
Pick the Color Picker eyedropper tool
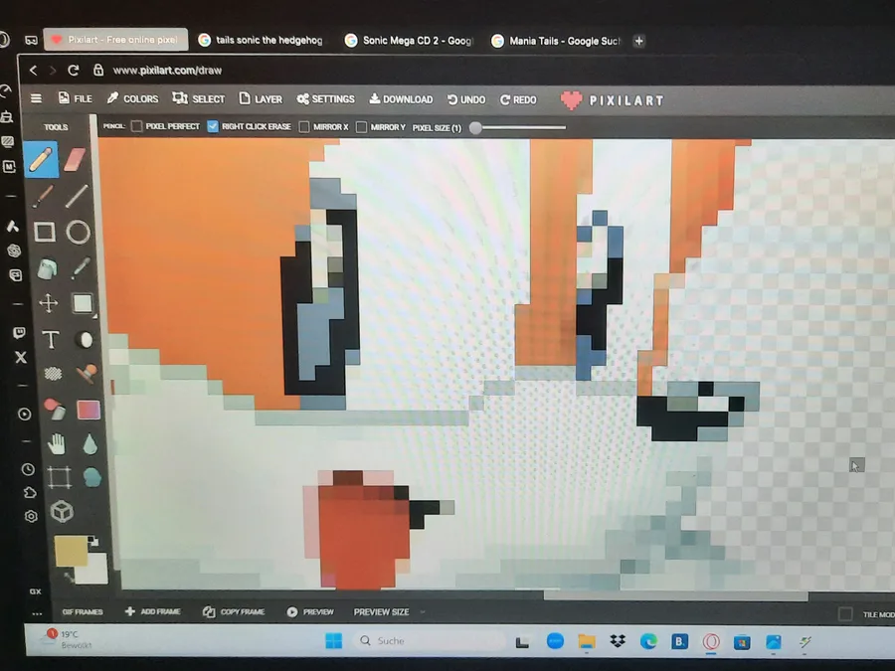point(81,267)
